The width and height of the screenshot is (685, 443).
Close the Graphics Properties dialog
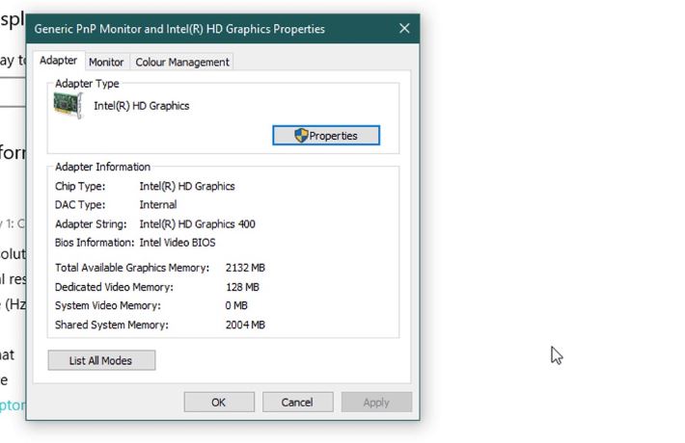404,29
